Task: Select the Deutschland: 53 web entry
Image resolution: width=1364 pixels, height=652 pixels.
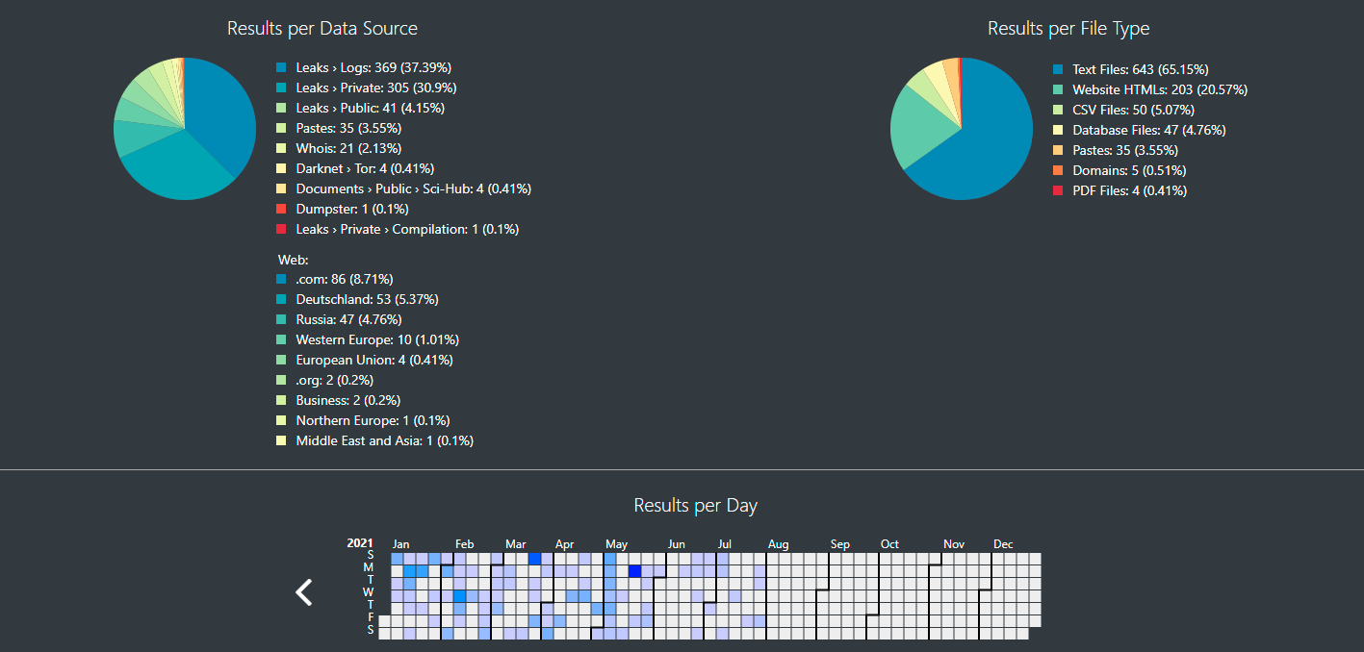Action: coord(367,299)
